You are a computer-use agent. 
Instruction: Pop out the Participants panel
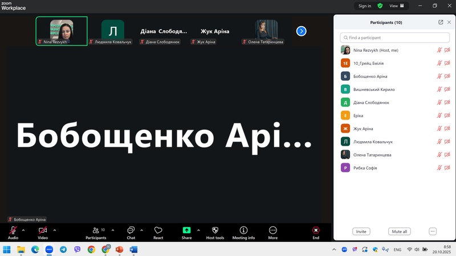click(441, 22)
